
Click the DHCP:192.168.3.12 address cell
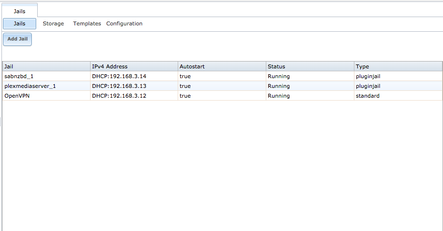pos(134,96)
